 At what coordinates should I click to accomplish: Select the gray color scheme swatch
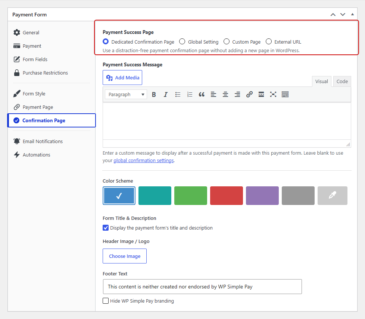point(298,196)
